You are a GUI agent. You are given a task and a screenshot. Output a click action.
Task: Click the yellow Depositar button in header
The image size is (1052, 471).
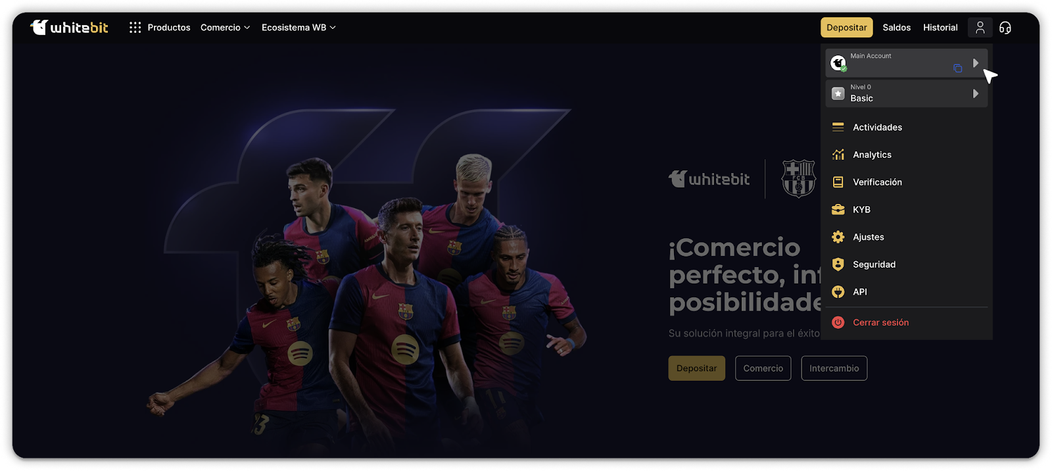[x=846, y=27]
